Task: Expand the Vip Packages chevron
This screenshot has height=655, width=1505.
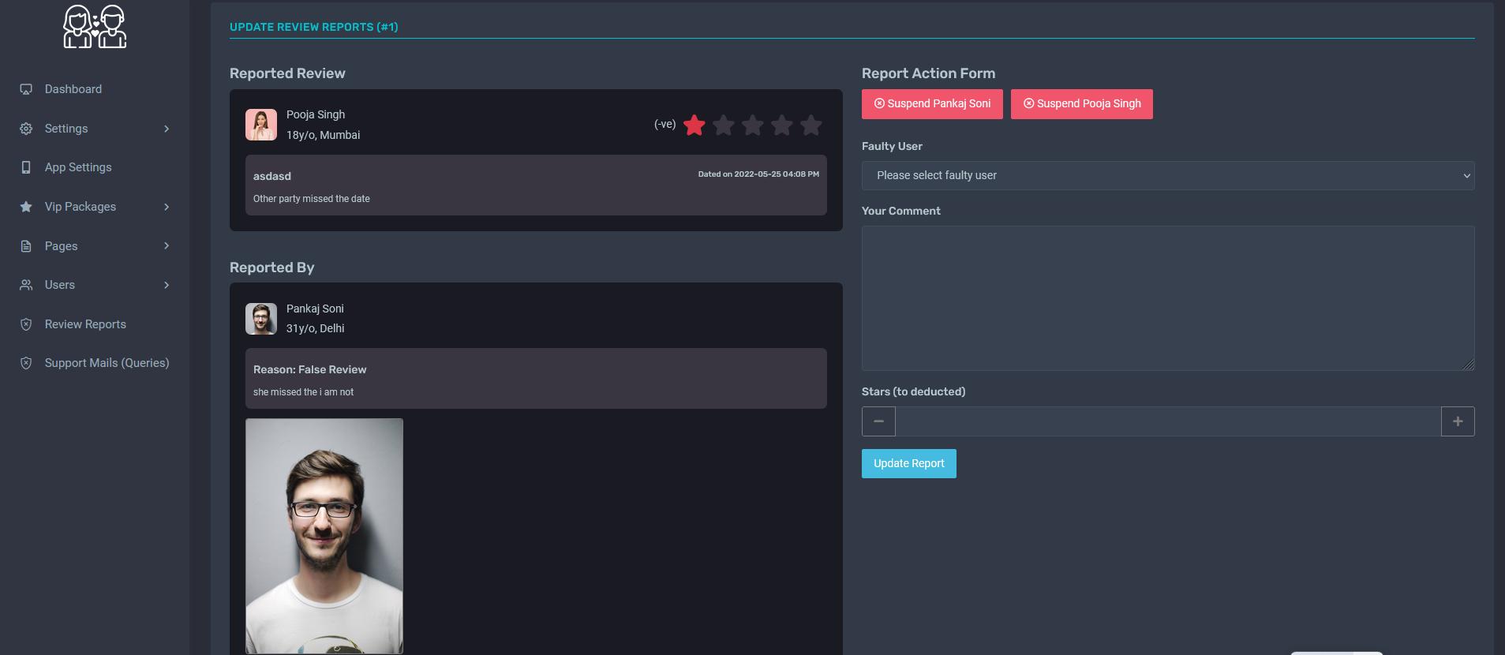Action: tap(167, 207)
